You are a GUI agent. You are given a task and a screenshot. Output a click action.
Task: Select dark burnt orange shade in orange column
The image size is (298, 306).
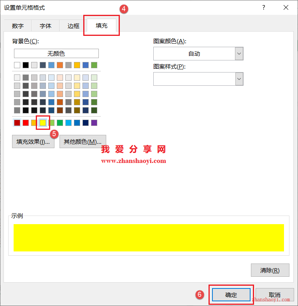coord(60,102)
